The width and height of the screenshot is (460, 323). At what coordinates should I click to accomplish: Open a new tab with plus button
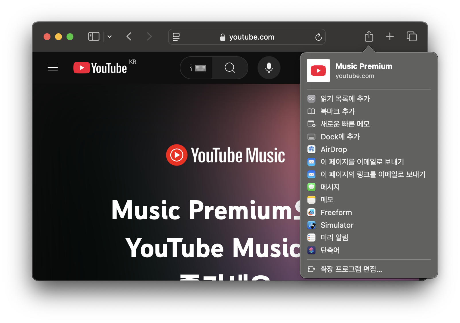390,36
